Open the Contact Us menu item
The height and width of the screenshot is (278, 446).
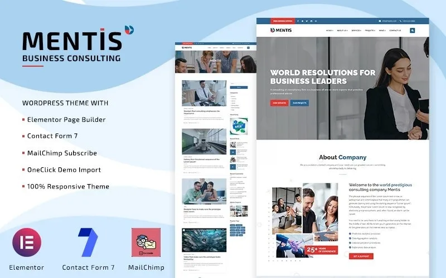(395, 31)
